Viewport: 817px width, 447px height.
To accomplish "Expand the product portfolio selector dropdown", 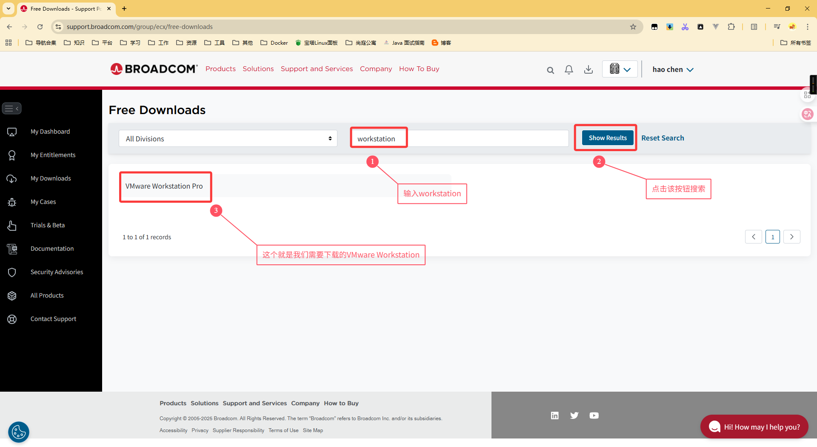I will (620, 69).
